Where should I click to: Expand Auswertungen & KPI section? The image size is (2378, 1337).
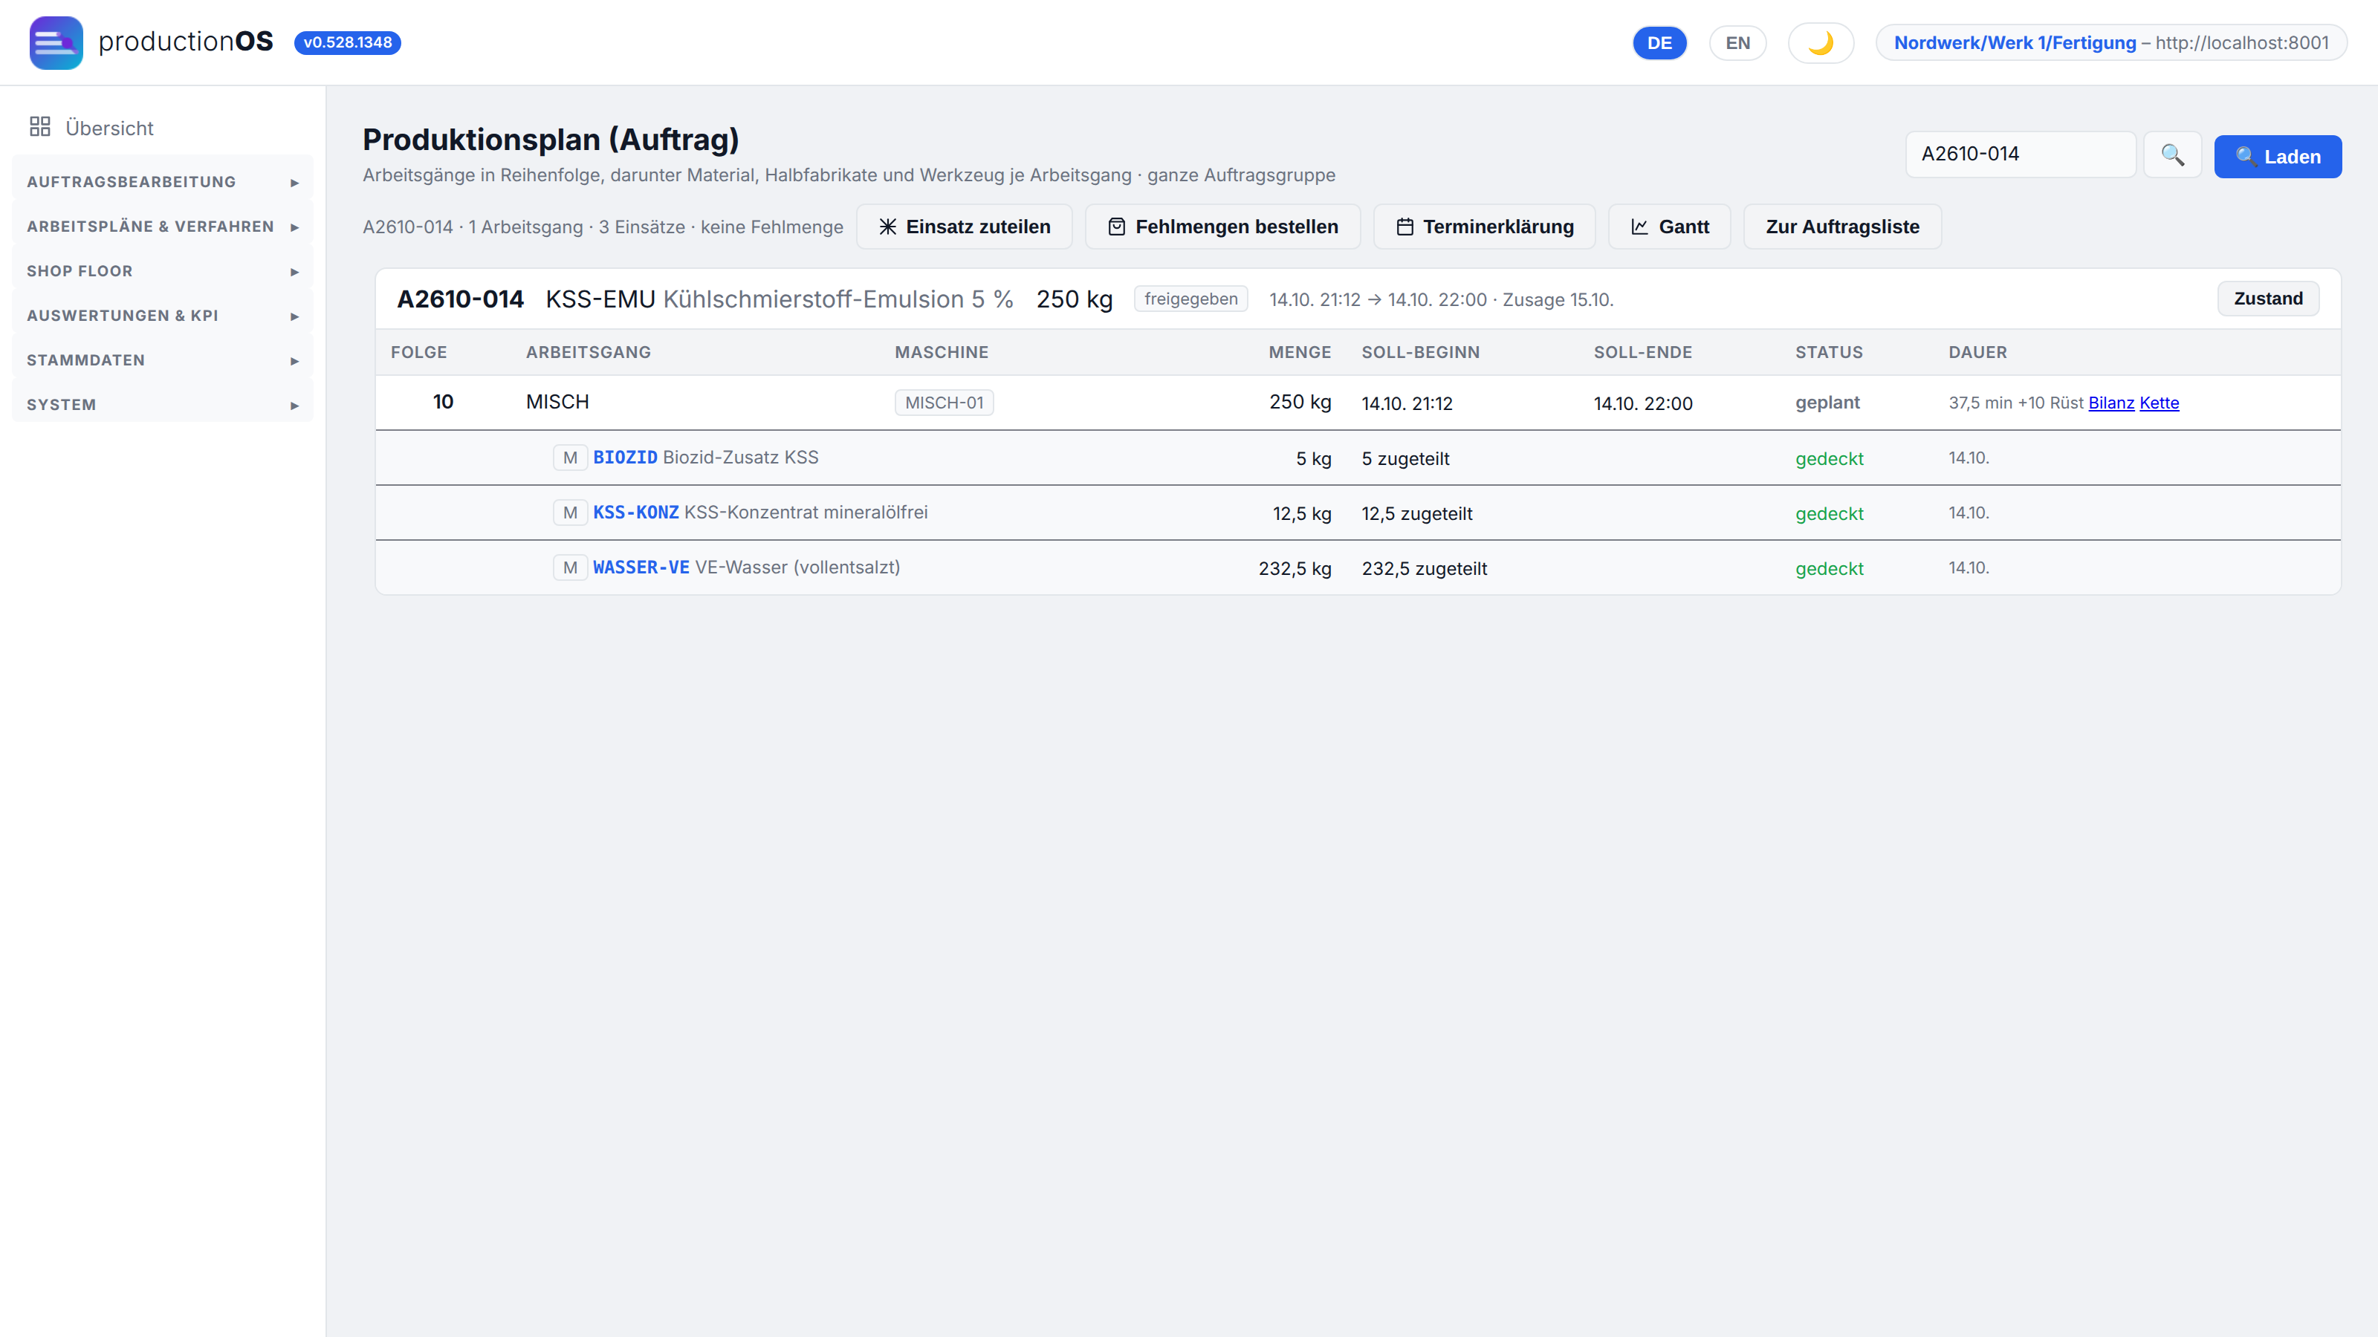[x=163, y=316]
